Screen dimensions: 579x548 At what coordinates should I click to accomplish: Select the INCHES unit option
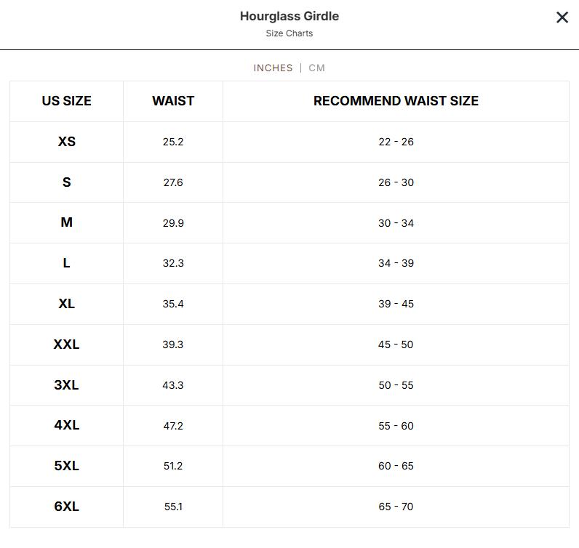click(273, 68)
